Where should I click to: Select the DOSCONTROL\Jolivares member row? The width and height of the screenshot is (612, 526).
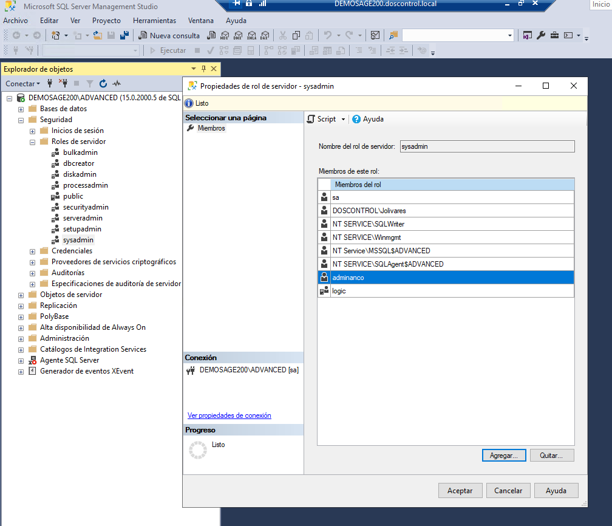pyautogui.click(x=446, y=211)
